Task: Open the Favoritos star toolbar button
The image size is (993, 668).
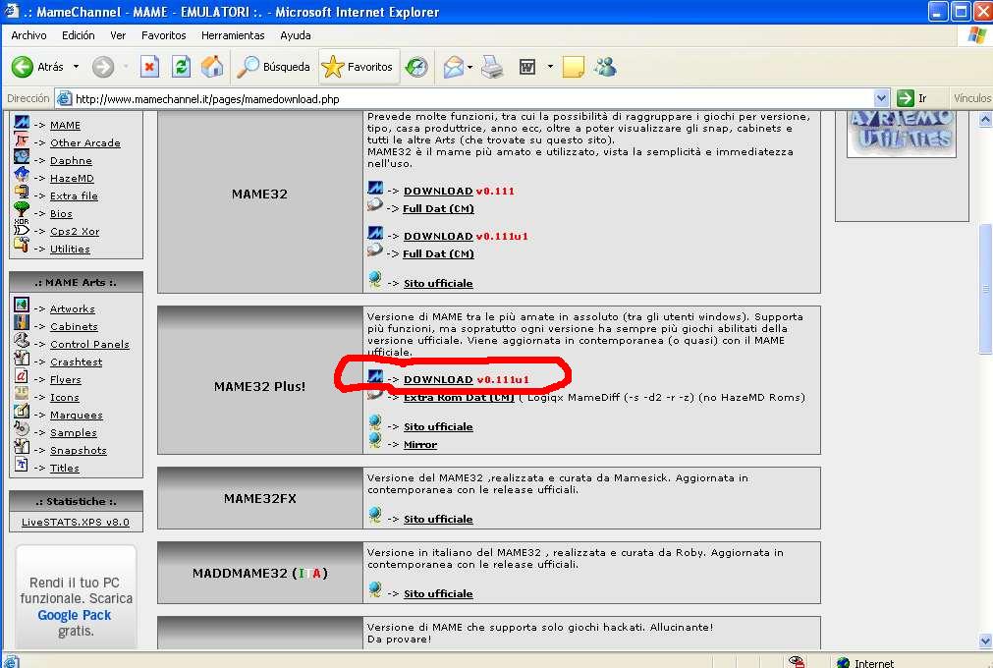Action: [x=358, y=67]
